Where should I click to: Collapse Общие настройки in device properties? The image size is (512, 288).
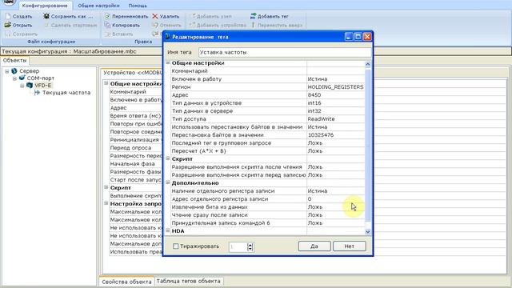(x=106, y=83)
